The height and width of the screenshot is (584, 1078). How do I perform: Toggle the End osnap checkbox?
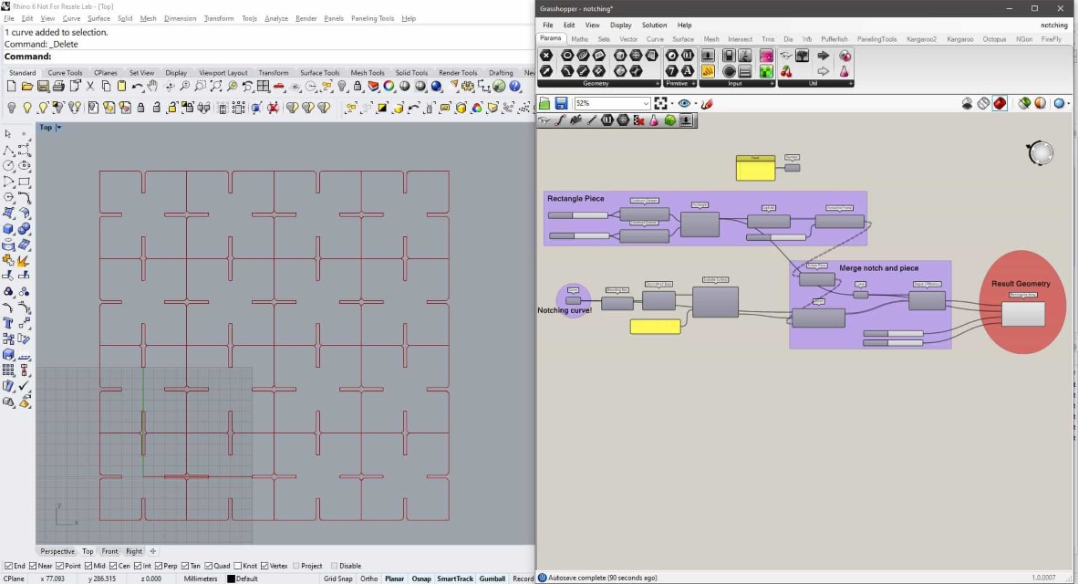8,566
